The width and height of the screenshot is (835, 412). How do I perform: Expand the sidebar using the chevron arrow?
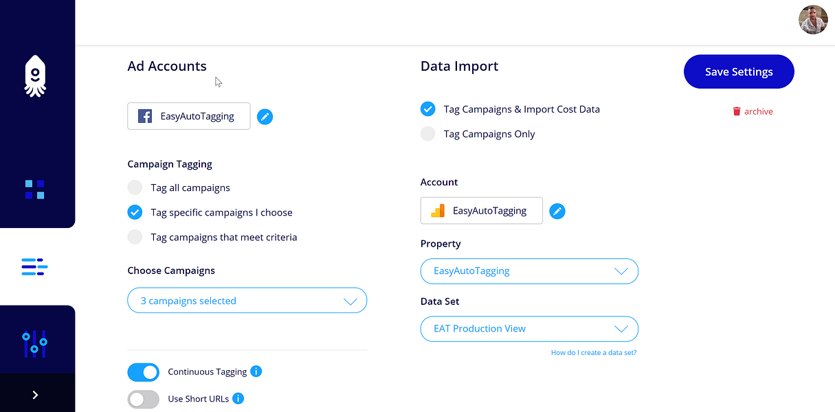tap(34, 394)
